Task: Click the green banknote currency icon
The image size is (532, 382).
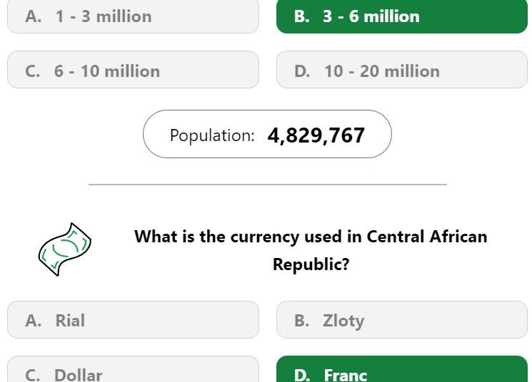Action: click(65, 249)
